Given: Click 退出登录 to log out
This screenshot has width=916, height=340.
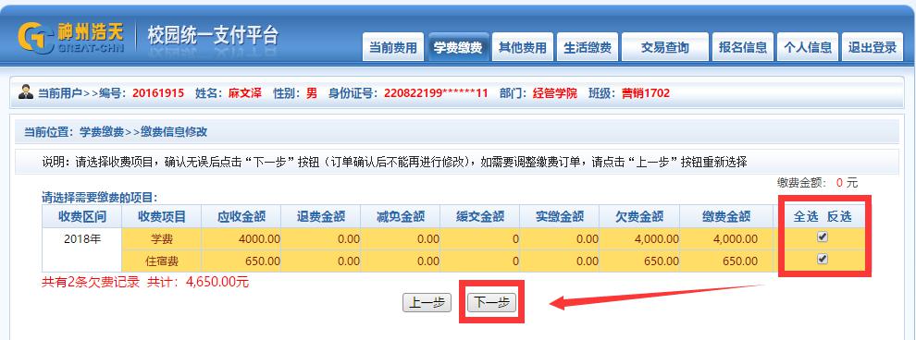Looking at the screenshot, I should point(873,47).
